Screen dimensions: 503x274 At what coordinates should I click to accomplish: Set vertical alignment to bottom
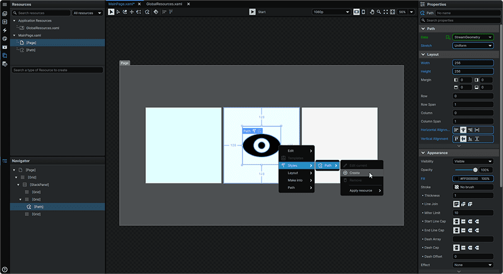(x=470, y=139)
